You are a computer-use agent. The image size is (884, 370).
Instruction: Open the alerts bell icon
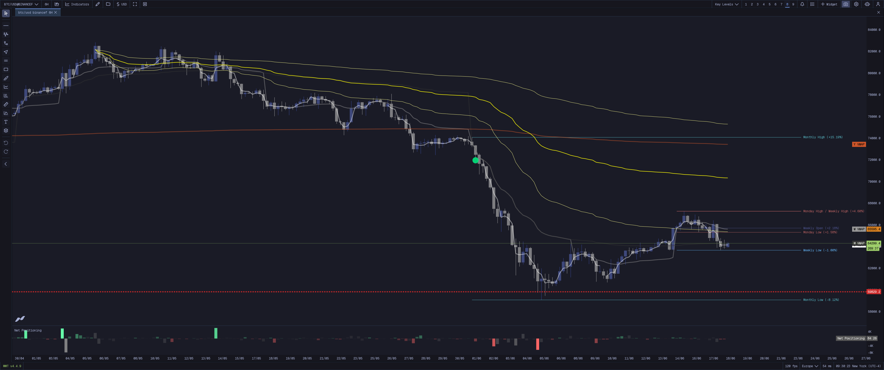pos(802,4)
